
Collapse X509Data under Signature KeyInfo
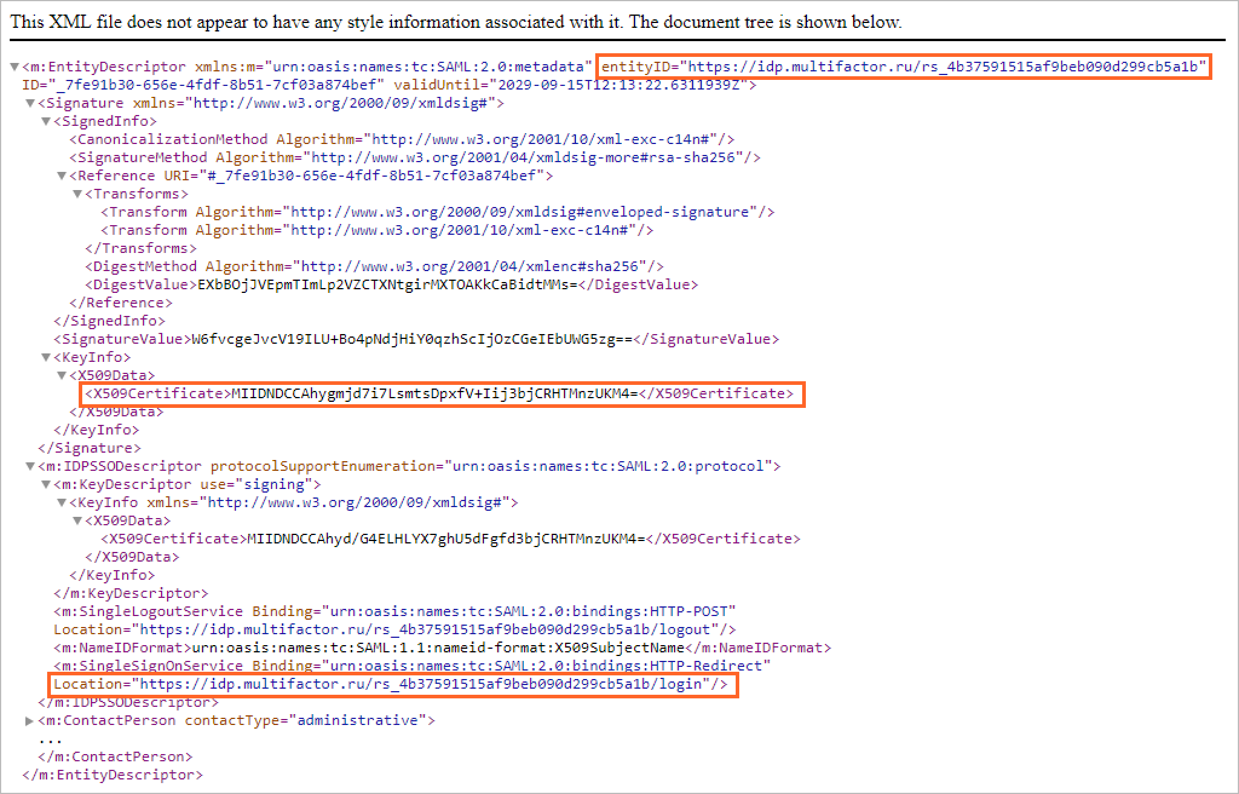point(62,376)
